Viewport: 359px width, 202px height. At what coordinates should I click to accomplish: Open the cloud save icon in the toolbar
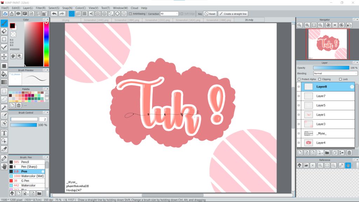click(x=5, y=14)
